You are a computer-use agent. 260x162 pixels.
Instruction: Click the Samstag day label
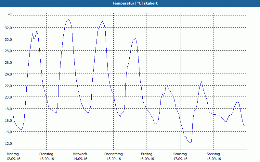click(x=180, y=154)
